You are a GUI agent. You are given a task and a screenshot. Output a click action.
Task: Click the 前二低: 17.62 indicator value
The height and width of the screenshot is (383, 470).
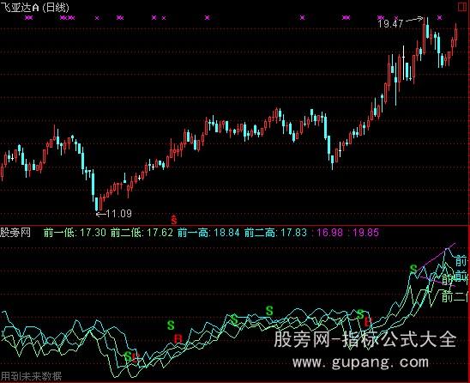(142, 233)
